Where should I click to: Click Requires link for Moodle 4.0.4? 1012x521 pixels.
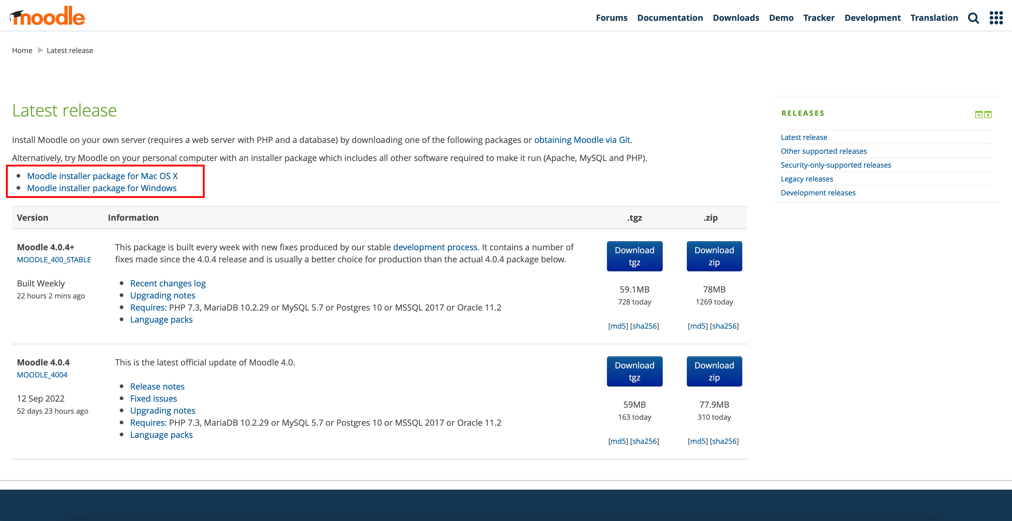[x=149, y=423]
